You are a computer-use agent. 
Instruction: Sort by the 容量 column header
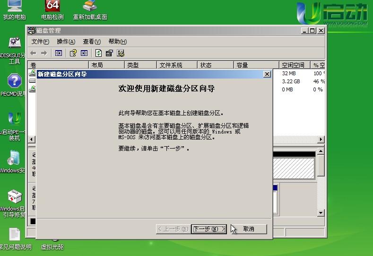coord(256,65)
